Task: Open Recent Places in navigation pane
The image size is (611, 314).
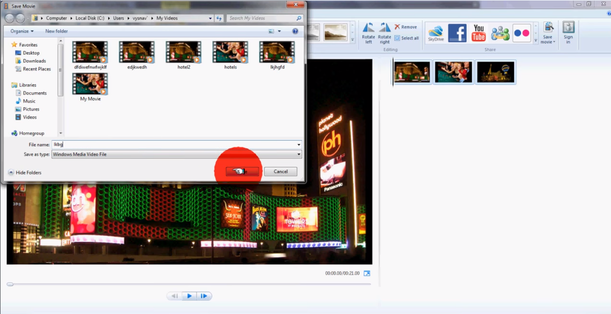Action: click(x=37, y=69)
